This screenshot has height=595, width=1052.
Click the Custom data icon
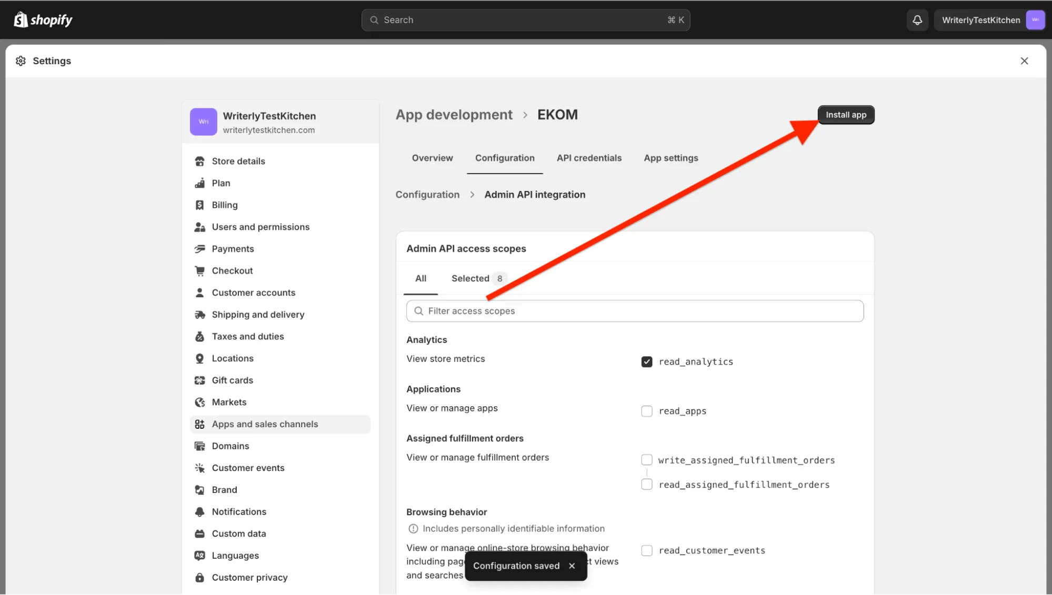pyautogui.click(x=199, y=534)
